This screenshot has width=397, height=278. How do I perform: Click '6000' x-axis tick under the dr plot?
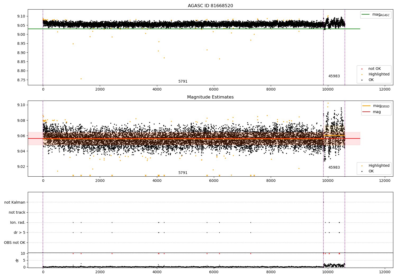click(214, 272)
